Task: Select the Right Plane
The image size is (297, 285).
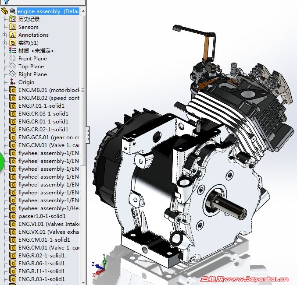Action: pyautogui.click(x=32, y=74)
